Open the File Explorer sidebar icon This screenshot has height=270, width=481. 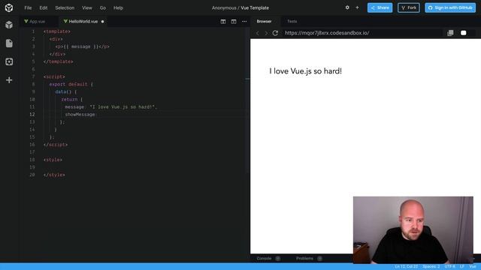click(x=9, y=43)
